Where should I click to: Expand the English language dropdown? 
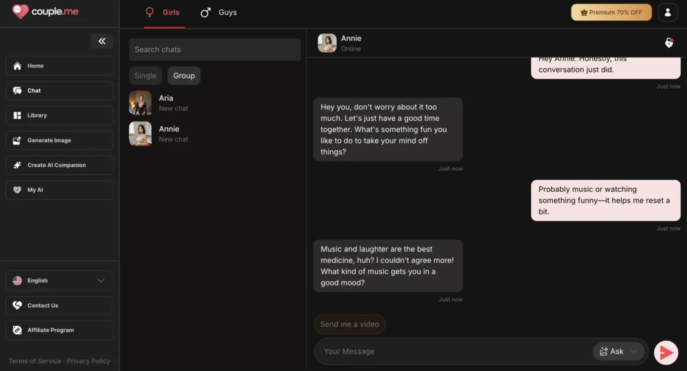point(59,280)
